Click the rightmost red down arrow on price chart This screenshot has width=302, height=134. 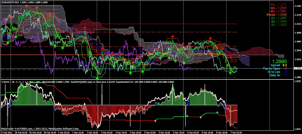tap(210, 38)
